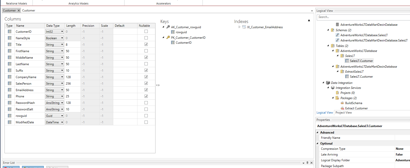Image resolution: width=410 pixels, height=168 pixels.
Task: Click the CustomerID key column icon
Action: click(x=173, y=42)
